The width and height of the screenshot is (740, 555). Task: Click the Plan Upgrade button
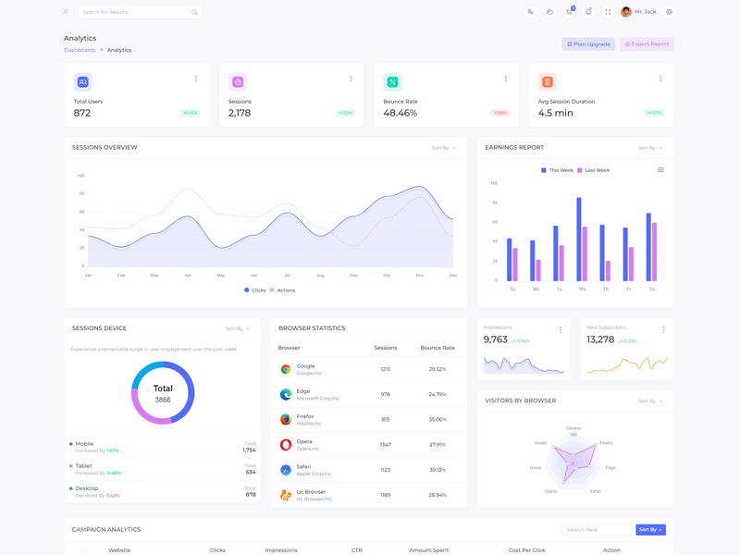(x=588, y=43)
